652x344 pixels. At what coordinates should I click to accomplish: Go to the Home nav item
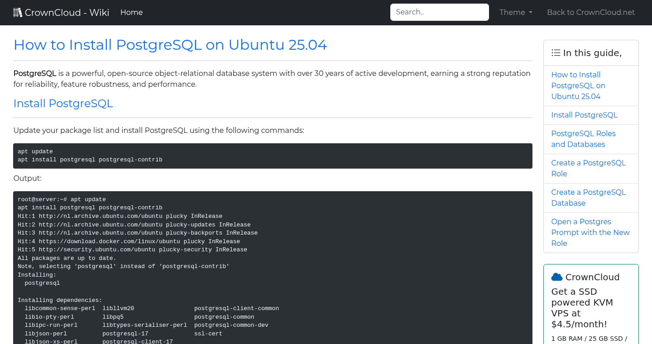131,13
